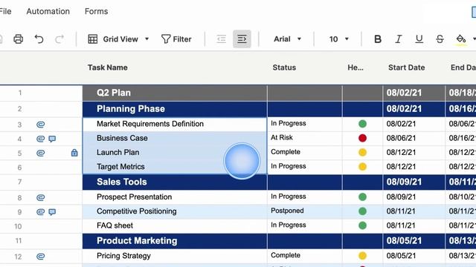This screenshot has width=476, height=267.
Task: Toggle Underline formatting
Action: click(419, 39)
